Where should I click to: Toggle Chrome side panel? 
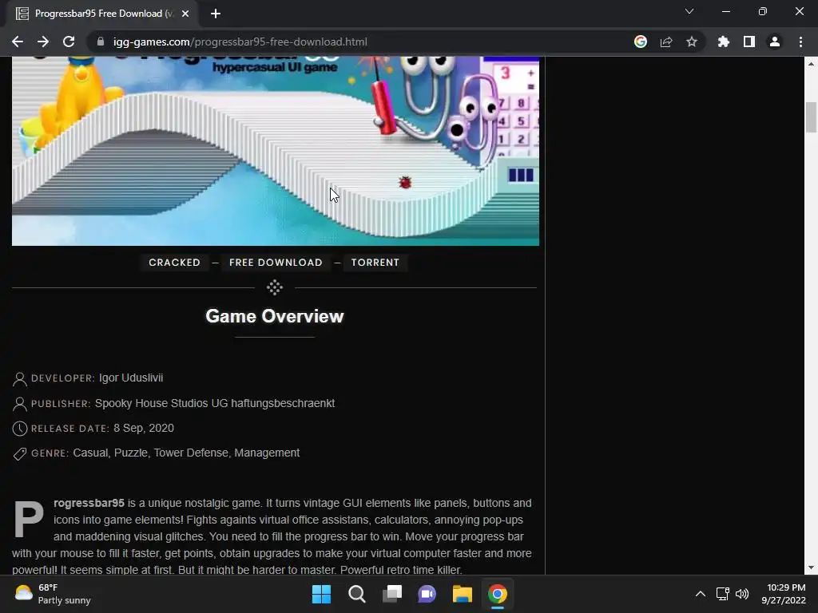tap(749, 42)
